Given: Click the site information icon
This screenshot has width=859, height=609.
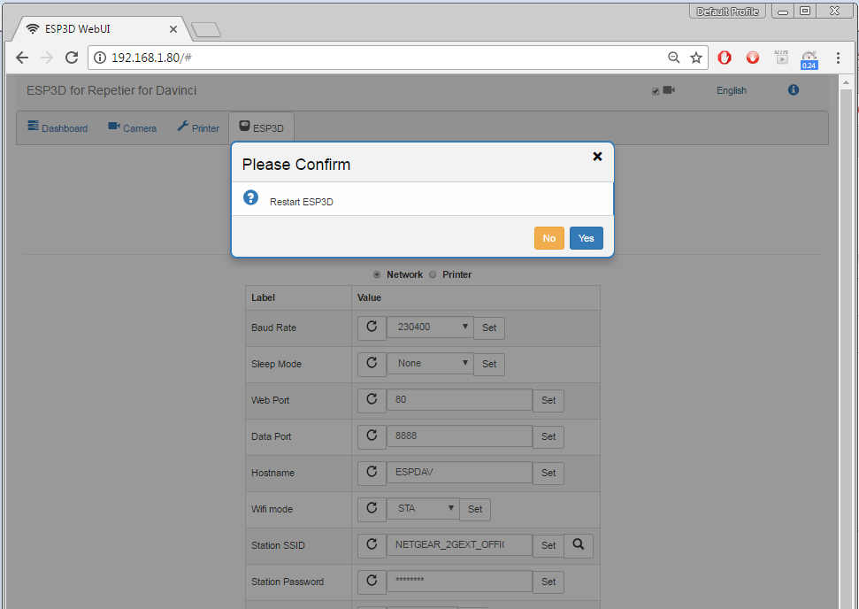Looking at the screenshot, I should (x=100, y=58).
